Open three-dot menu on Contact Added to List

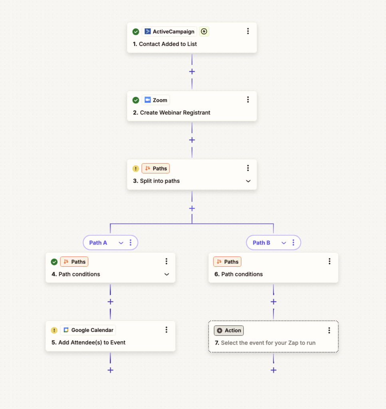tap(248, 31)
